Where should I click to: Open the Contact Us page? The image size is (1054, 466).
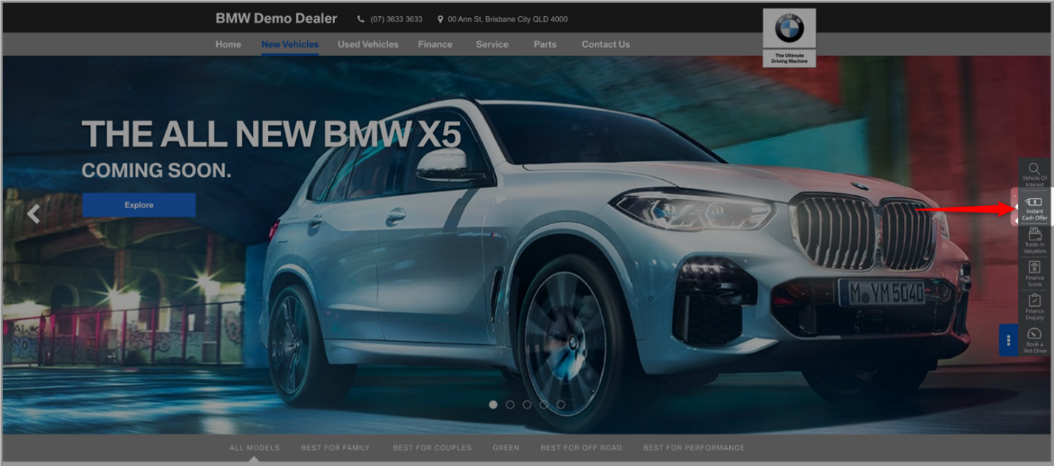tap(606, 44)
